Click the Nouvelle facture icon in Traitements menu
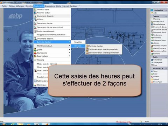The image size is (168, 126). 35,13
